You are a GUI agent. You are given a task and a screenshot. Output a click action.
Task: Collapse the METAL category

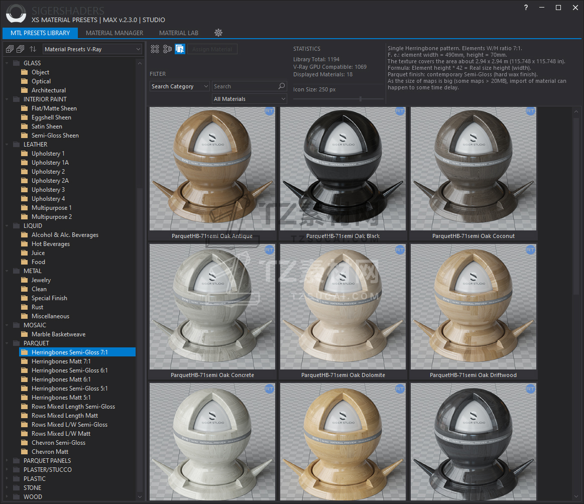tap(7, 271)
